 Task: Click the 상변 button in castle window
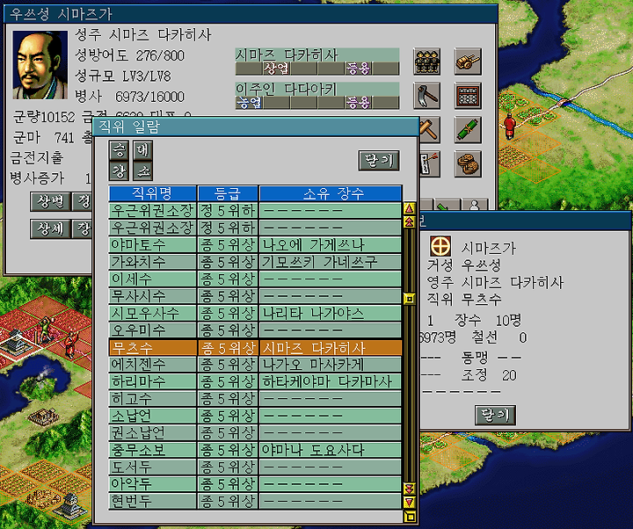coord(50,201)
